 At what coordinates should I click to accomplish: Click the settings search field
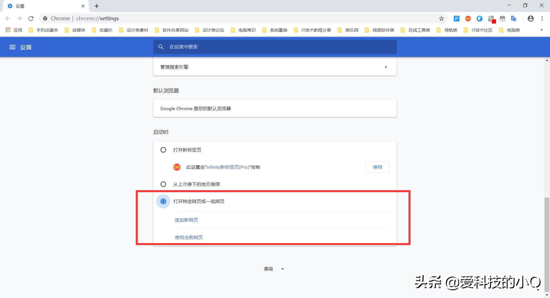275,47
